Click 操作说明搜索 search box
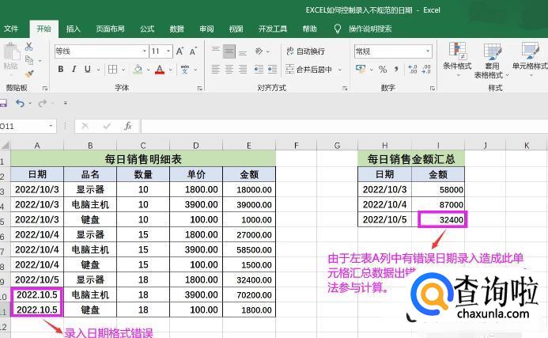Image resolution: width=548 pixels, height=338 pixels. [x=370, y=28]
